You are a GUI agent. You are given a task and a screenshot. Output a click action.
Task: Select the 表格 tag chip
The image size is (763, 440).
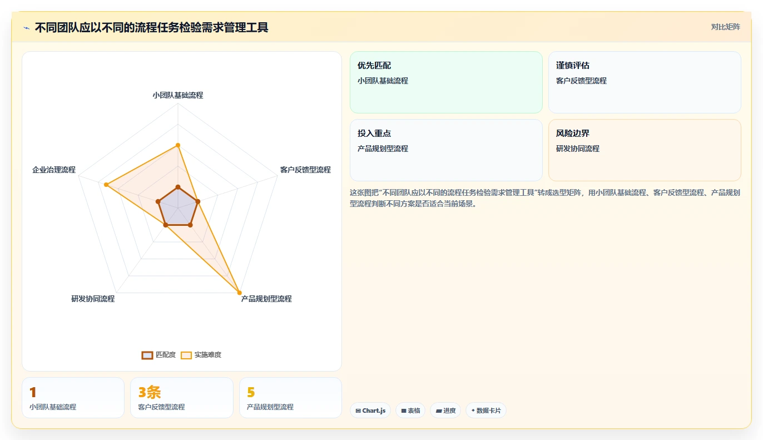[410, 411]
